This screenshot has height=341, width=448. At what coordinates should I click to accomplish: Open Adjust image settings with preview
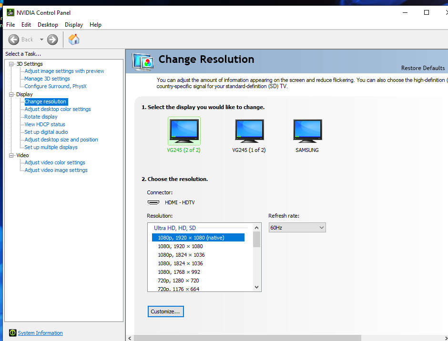point(64,71)
